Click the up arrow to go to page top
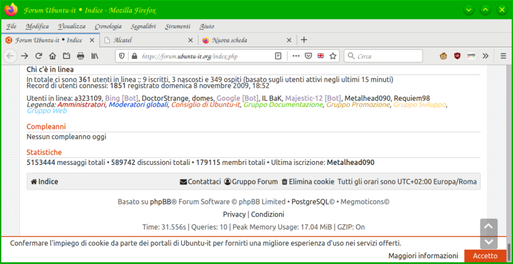 pos(488,226)
